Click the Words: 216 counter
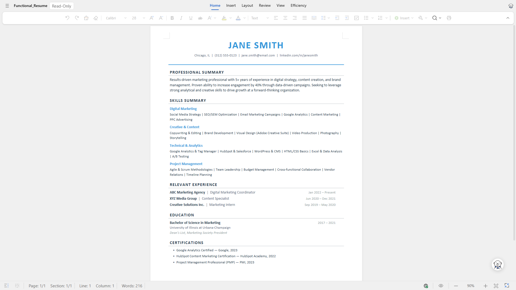This screenshot has height=290, width=516. (132, 286)
